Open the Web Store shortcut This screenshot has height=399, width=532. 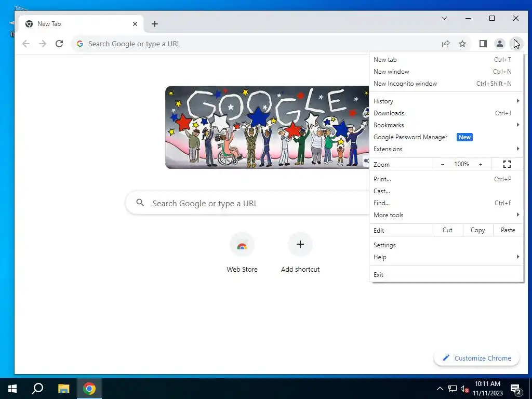pos(242,252)
